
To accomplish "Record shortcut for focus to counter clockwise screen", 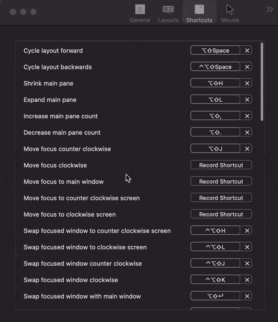I will [x=221, y=198].
